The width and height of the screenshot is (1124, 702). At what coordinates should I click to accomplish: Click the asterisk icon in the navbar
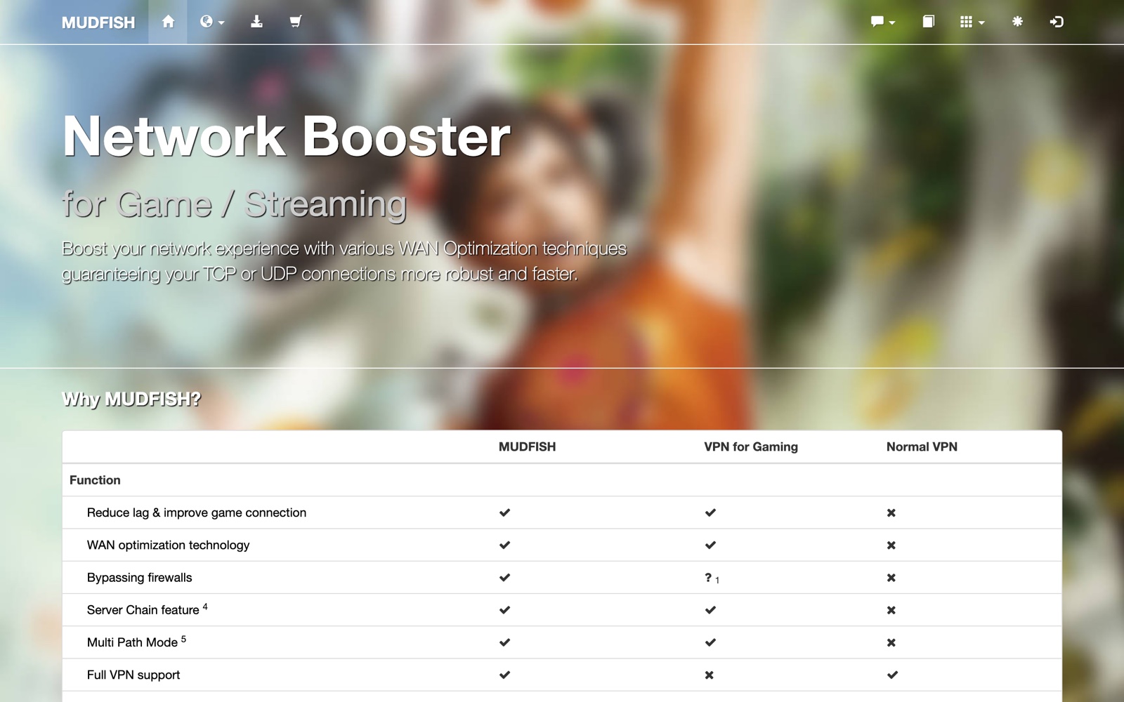click(1017, 22)
